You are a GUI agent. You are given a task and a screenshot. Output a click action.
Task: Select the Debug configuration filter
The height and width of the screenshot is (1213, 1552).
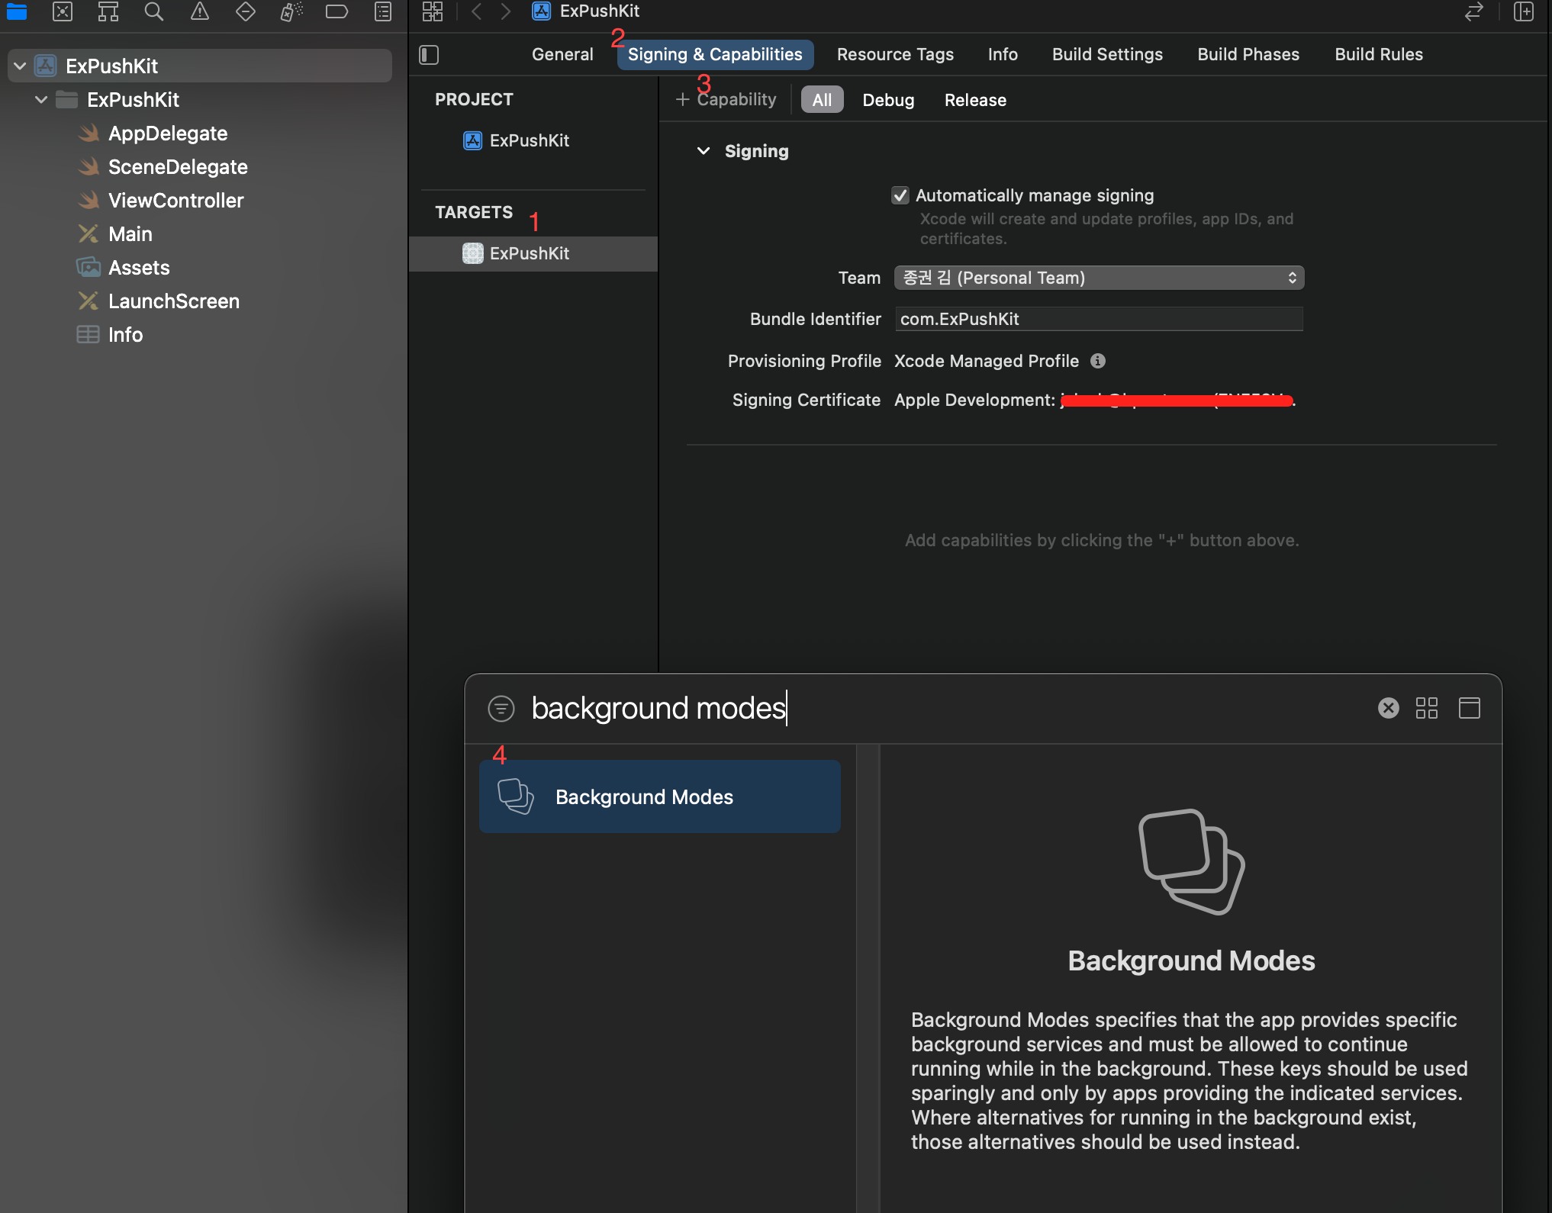coord(887,100)
